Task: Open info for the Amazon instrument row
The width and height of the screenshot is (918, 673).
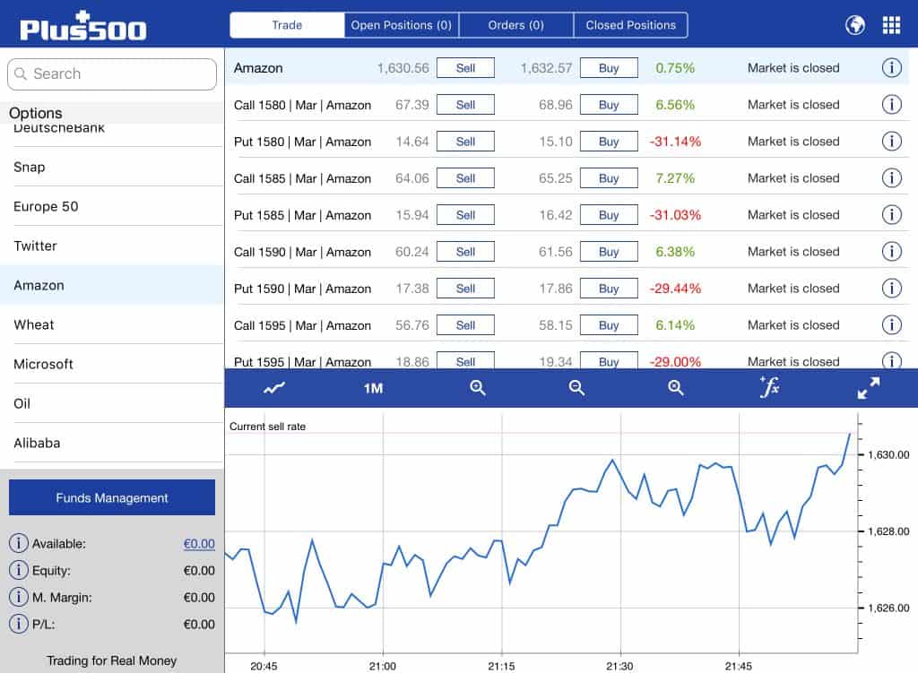Action: 891,68
